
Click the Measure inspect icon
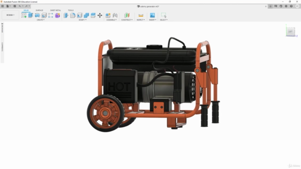click(x=141, y=15)
